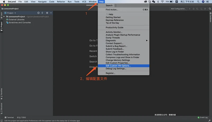The width and height of the screenshot is (212, 122).
Task: Click the Wi-Fi icon in menu bar
Action: pos(162,2)
